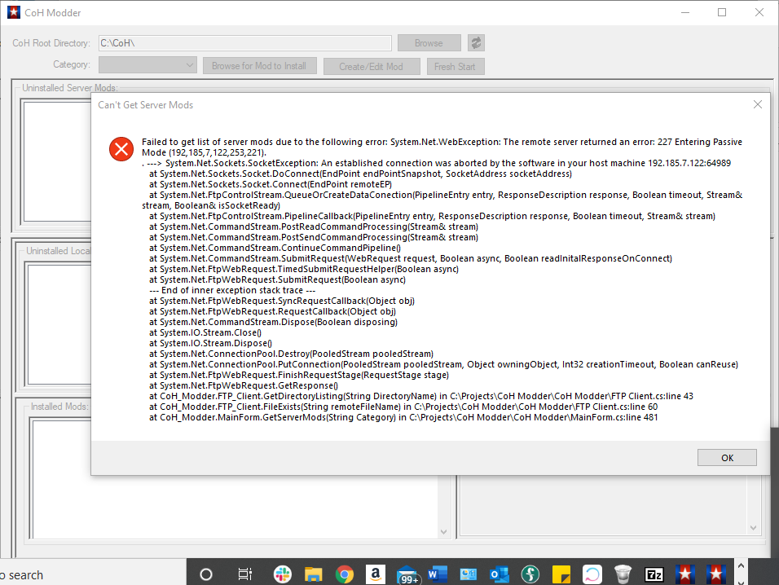
Task: Open the Mail app with 99+ badge
Action: [x=407, y=575]
